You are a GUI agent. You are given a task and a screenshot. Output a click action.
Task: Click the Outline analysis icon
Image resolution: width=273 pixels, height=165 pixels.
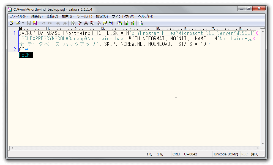(111, 23)
